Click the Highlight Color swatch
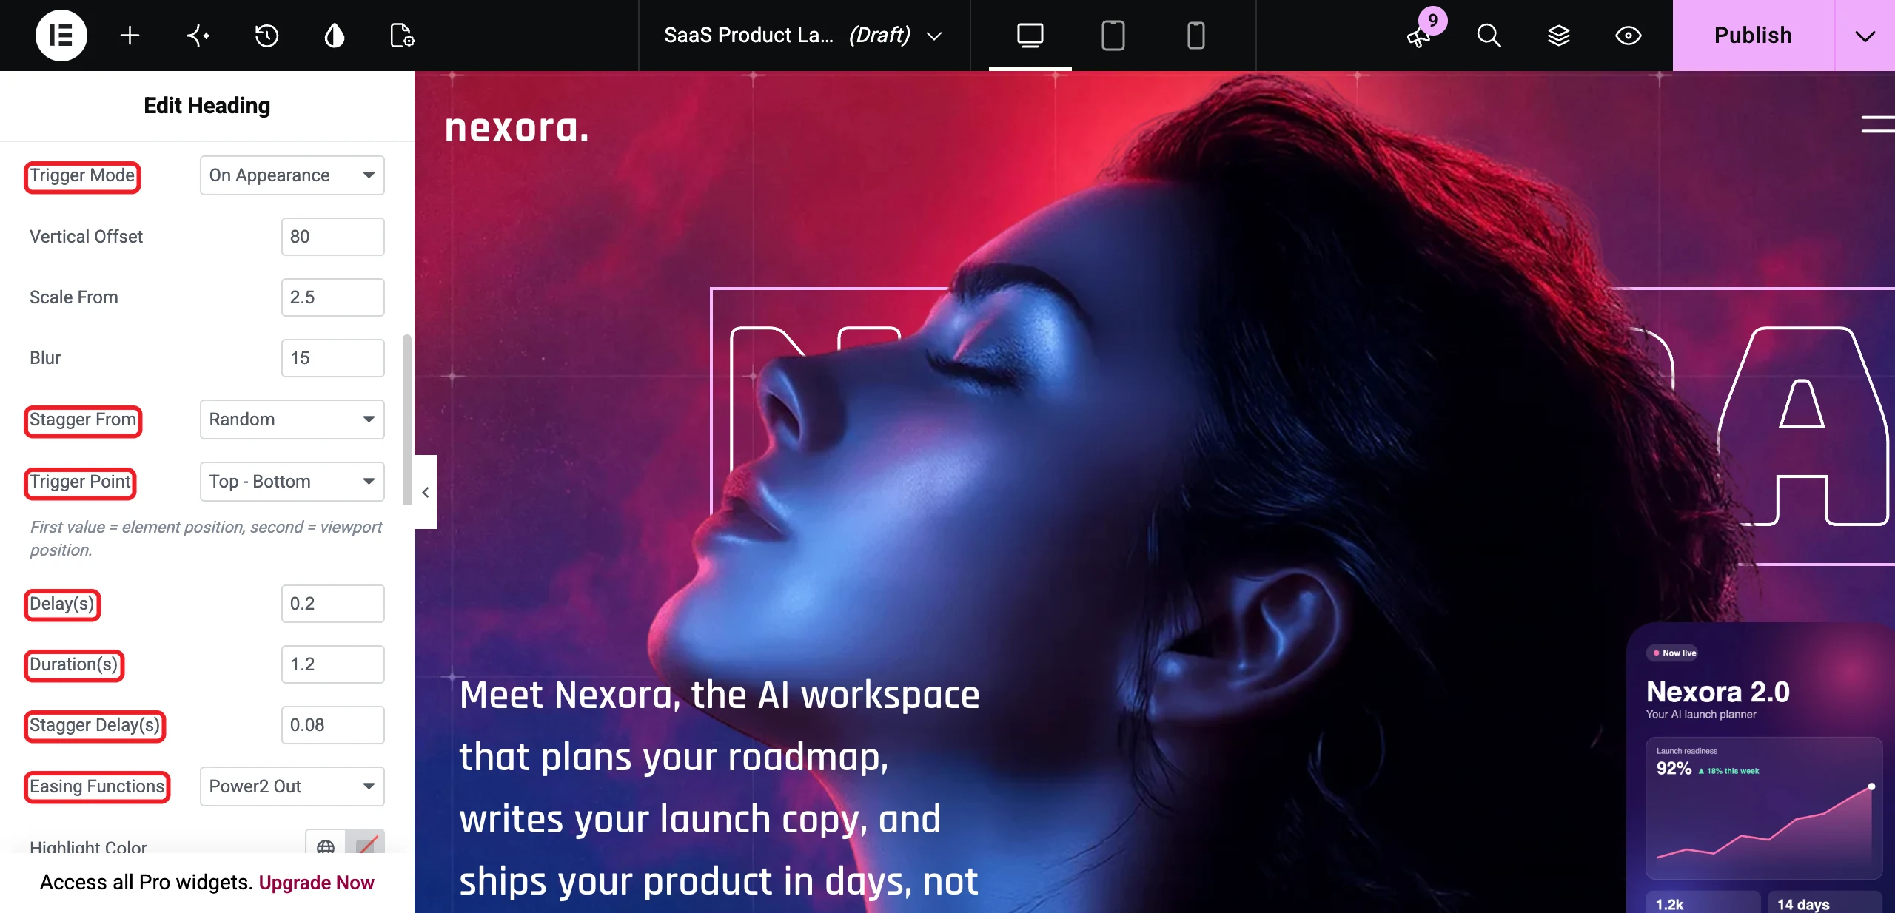The width and height of the screenshot is (1895, 913). (365, 843)
